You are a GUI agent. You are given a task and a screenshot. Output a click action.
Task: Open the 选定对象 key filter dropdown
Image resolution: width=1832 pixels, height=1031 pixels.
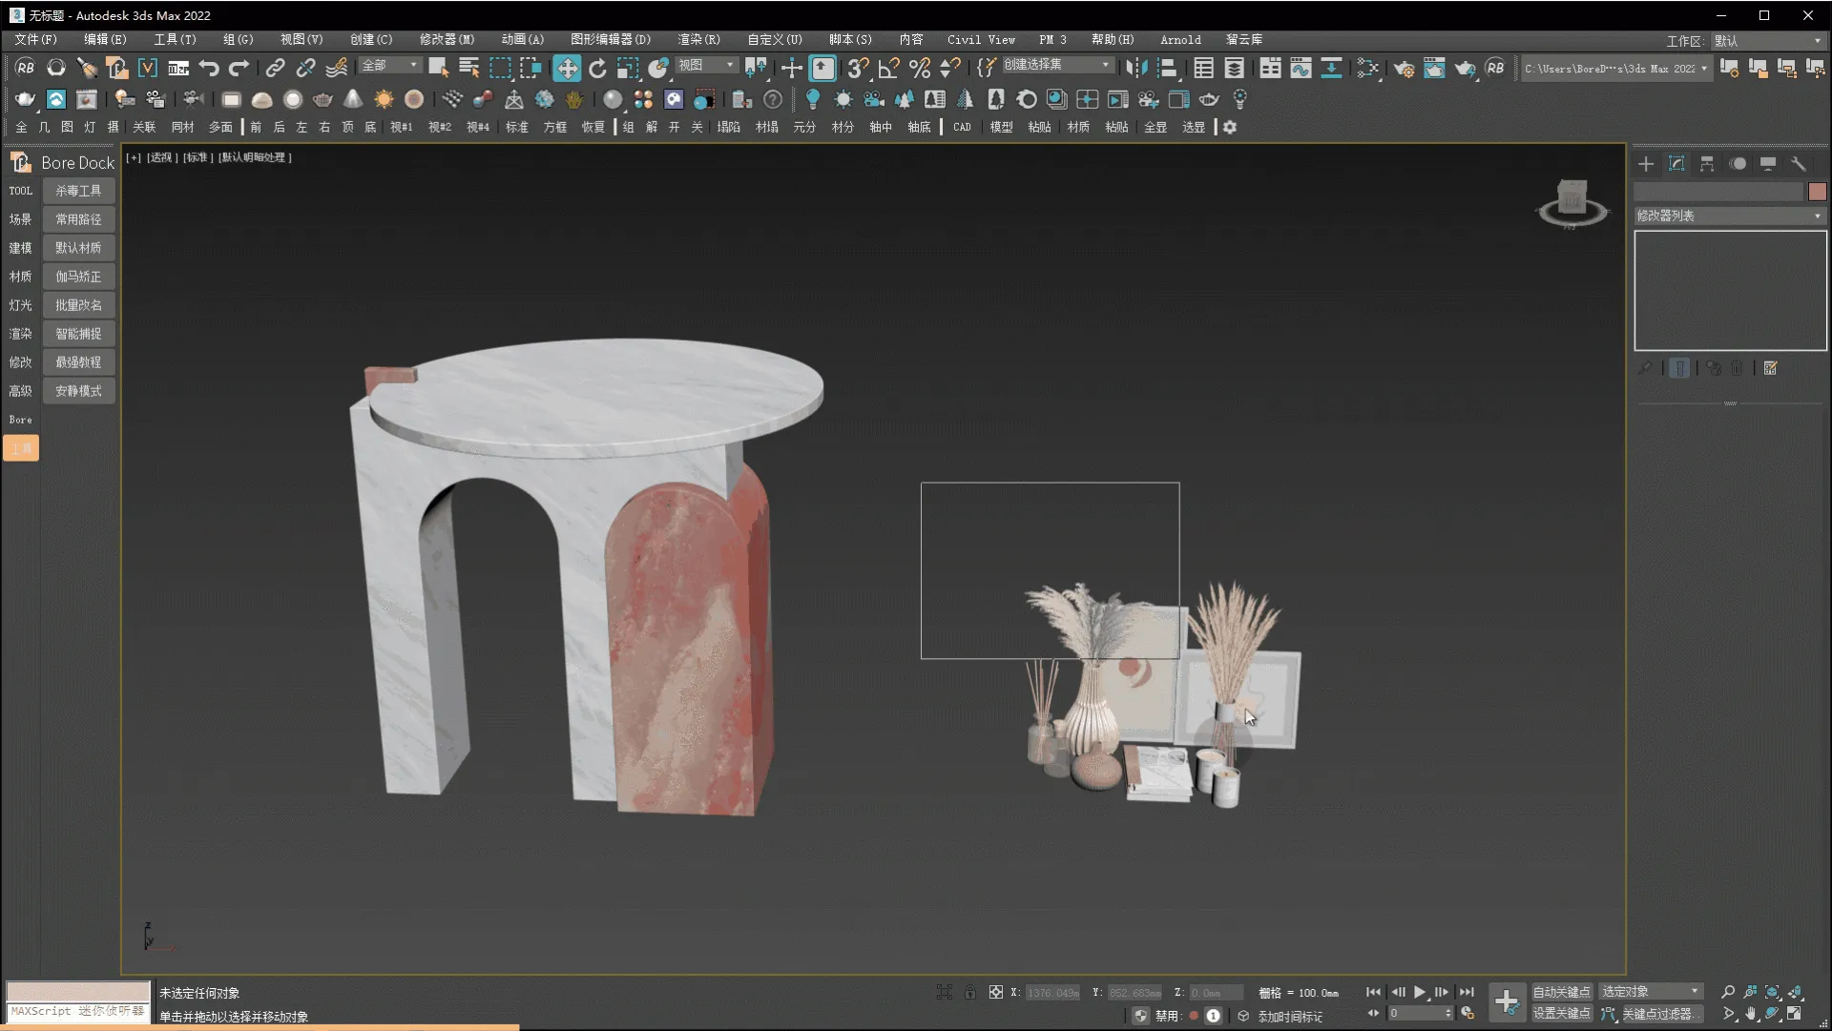1651,992
